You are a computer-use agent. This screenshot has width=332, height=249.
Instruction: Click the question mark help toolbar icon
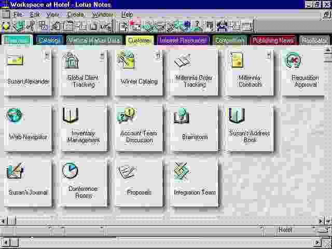click(197, 25)
